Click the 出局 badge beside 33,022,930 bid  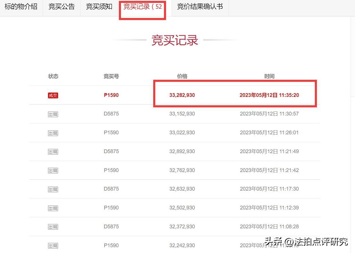pos(53,132)
